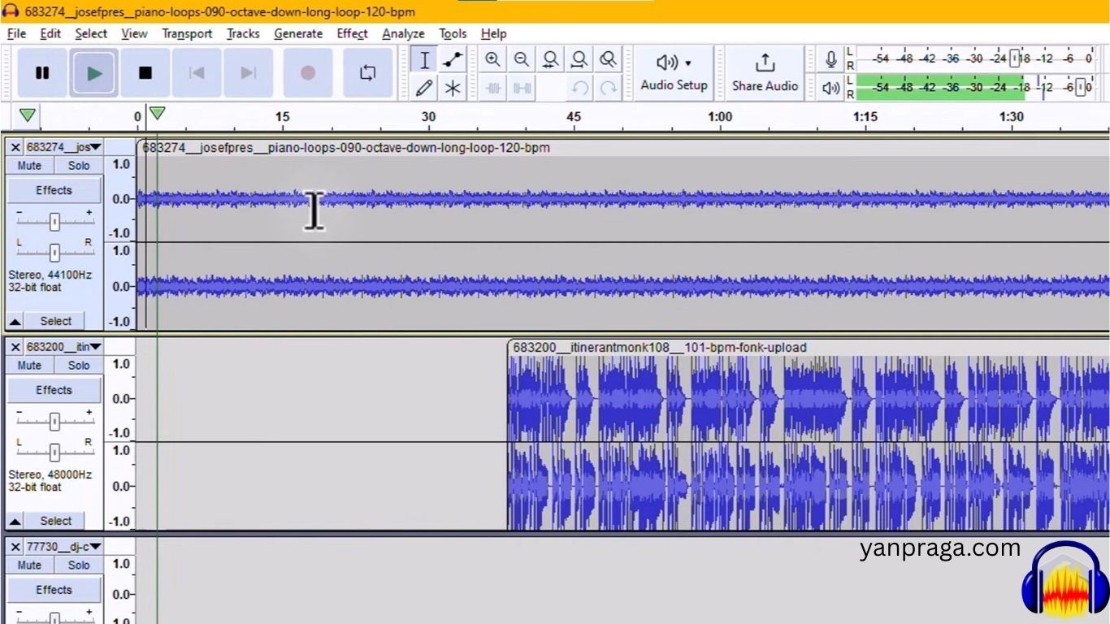Screen dimensions: 1110x624
Task: Open the Generate menu
Action: pyautogui.click(x=298, y=33)
